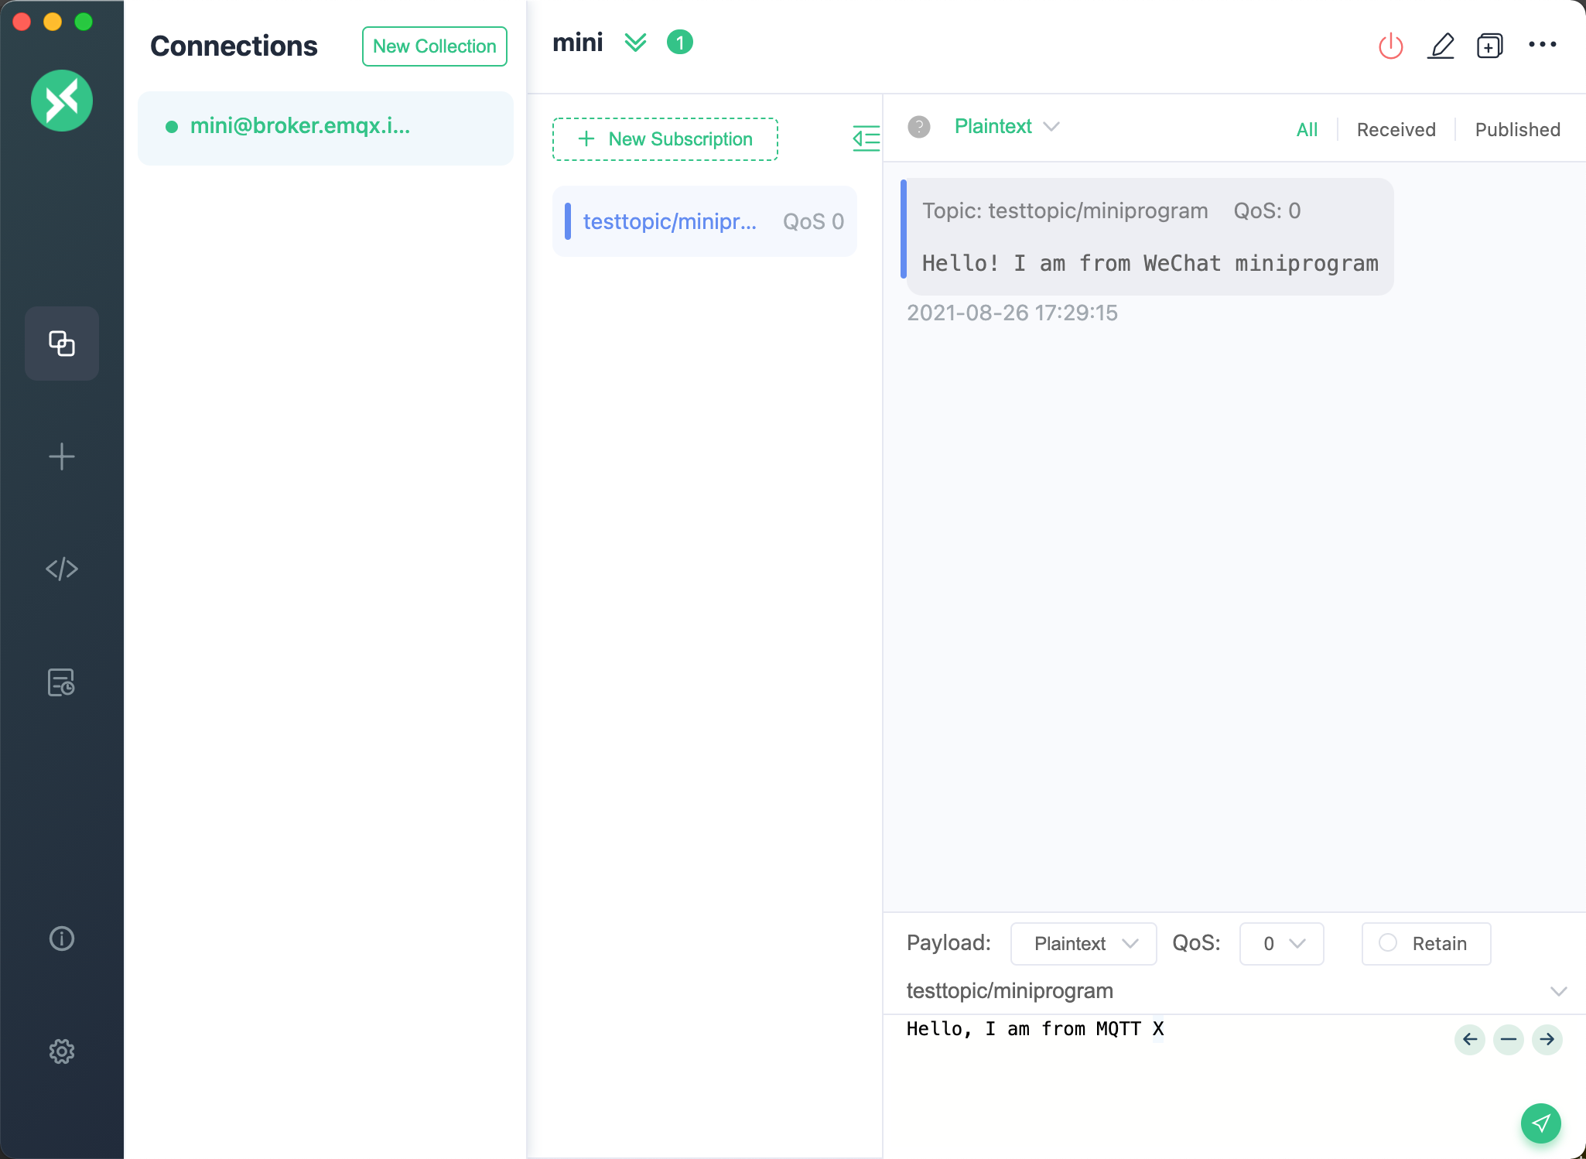
Task: Switch to the Published messages tab
Action: pyautogui.click(x=1517, y=129)
